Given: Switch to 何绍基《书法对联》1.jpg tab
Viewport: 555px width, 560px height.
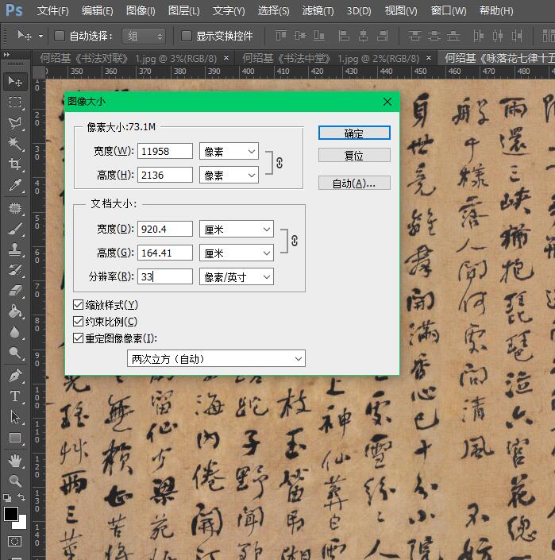Looking at the screenshot, I should point(129,58).
